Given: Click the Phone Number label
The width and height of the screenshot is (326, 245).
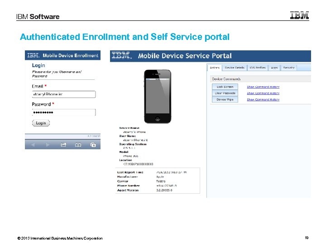Looking at the screenshot, I should point(128,186).
